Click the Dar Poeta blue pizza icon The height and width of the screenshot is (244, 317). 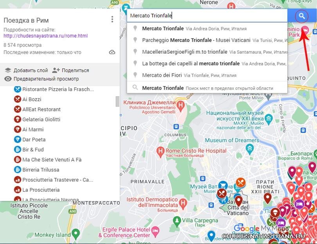click(18, 139)
